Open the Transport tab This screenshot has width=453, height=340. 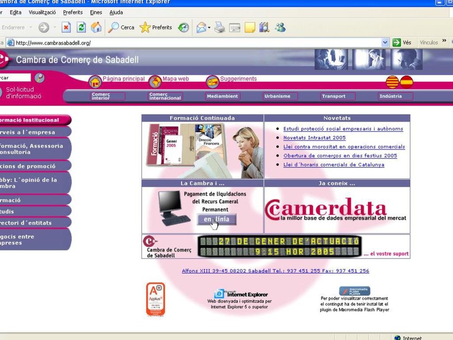(338, 96)
